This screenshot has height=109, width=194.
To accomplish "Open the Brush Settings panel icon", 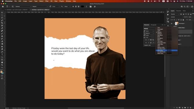I will (168, 19).
